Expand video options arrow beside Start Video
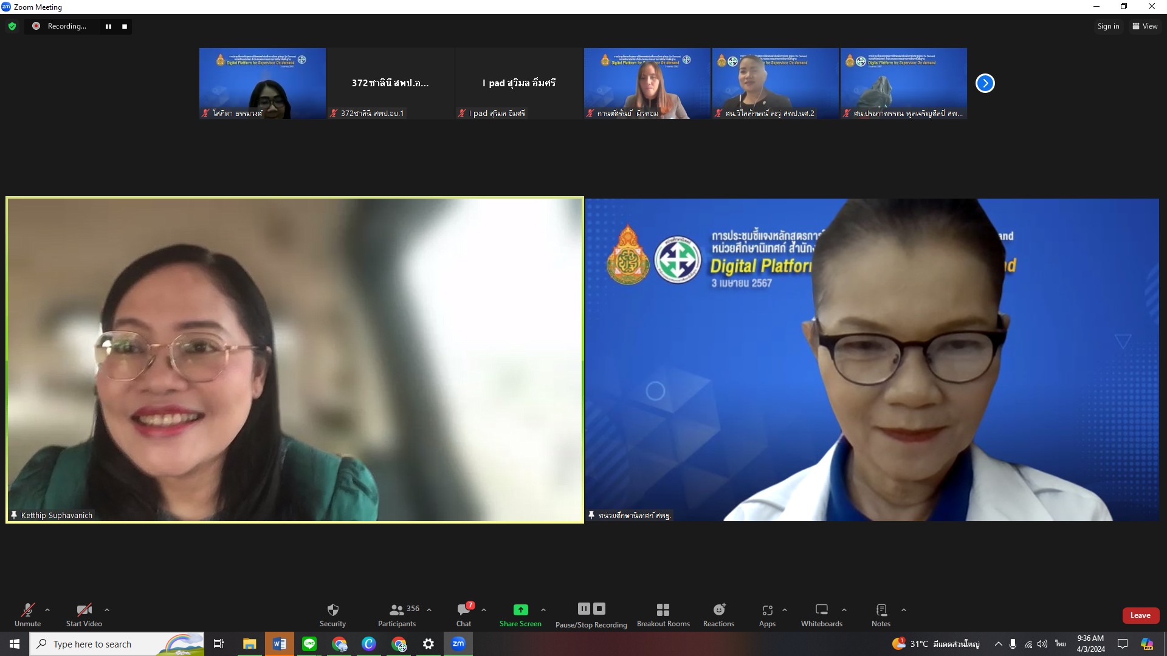 click(x=107, y=610)
